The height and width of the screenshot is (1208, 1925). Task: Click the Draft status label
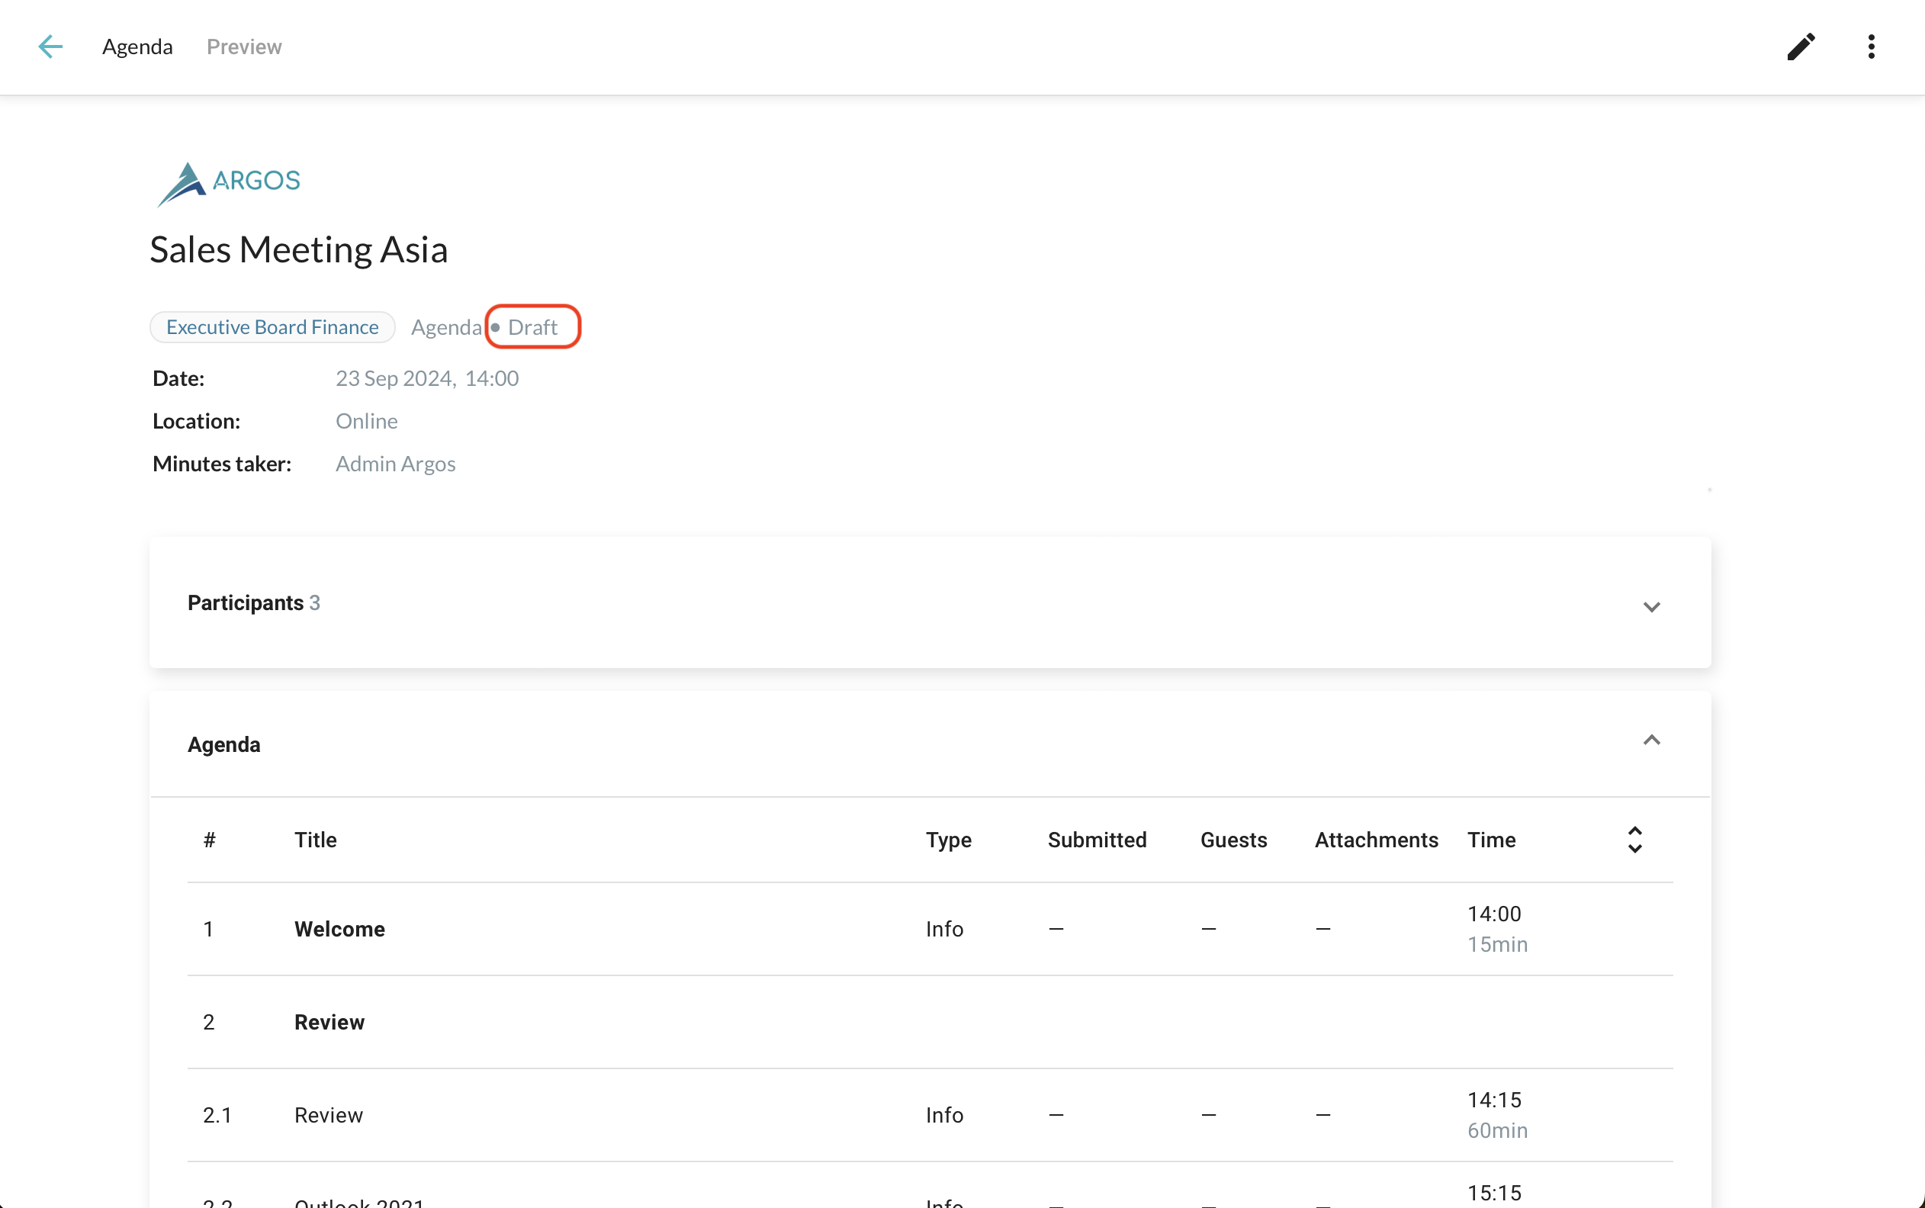tap(532, 326)
